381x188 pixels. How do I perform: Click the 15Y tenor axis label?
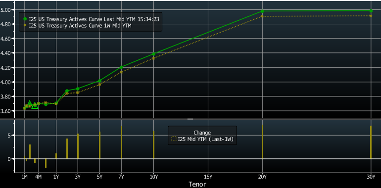(x=208, y=177)
